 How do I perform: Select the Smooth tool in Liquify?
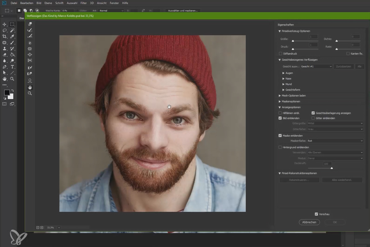(x=30, y=36)
